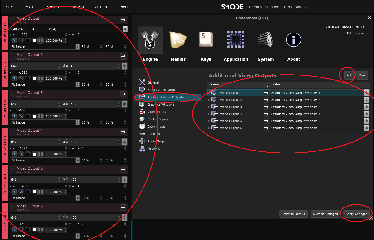Select Builtin Video Outputs in sidebar
The image size is (374, 240).
159,90
